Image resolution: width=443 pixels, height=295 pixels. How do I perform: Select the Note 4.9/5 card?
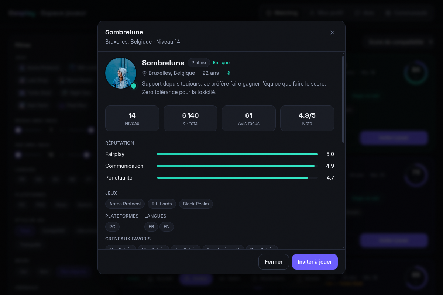[307, 118]
